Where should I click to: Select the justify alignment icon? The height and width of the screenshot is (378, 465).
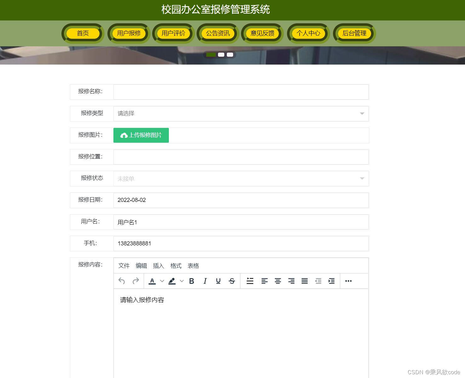(304, 281)
